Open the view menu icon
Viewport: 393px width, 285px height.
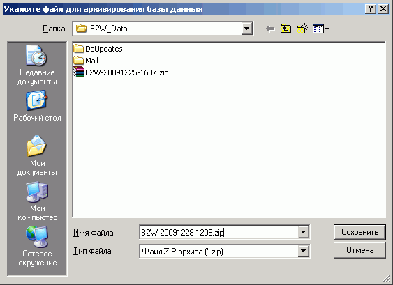click(320, 29)
